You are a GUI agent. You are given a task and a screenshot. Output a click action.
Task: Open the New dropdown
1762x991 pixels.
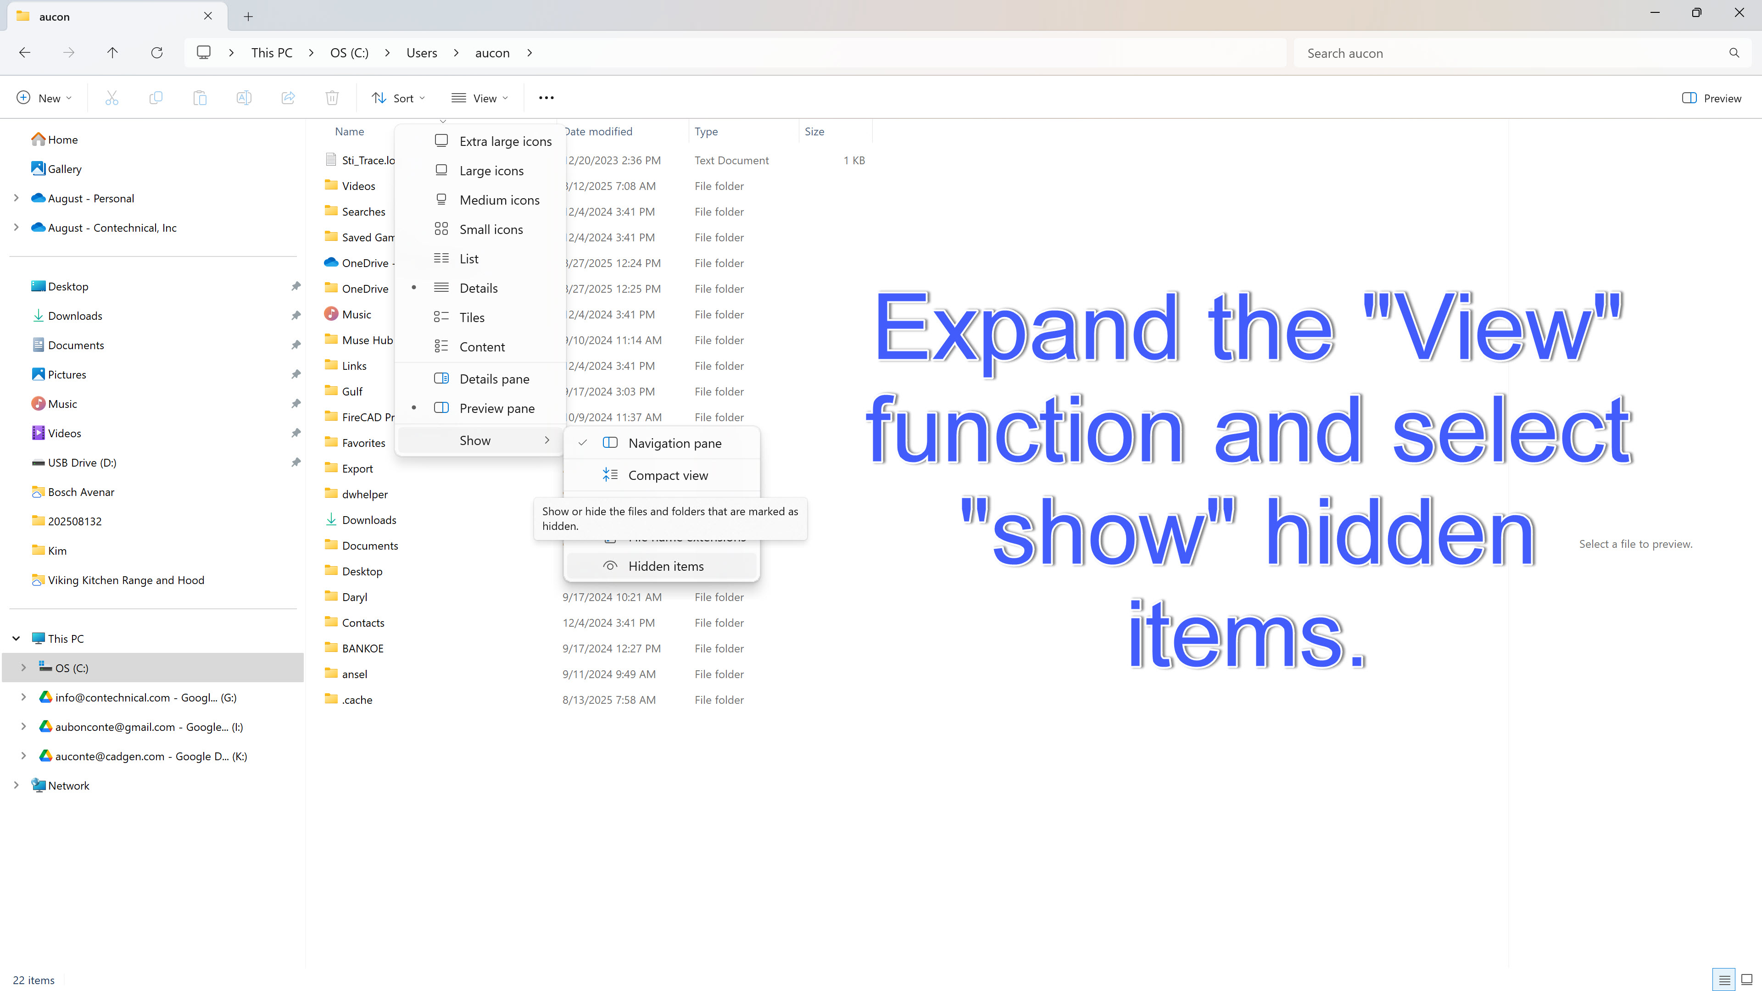pos(44,98)
